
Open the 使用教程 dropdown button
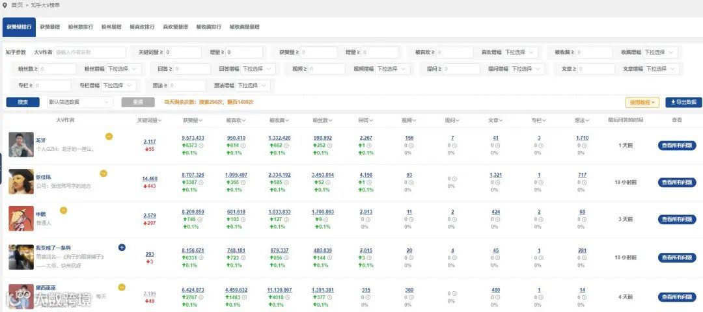[642, 103]
